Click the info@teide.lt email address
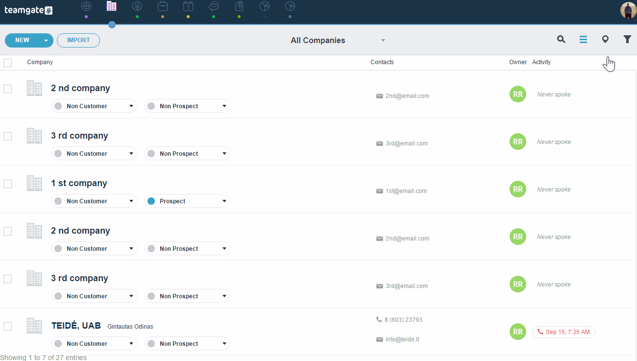Viewport: 637px width, 361px height. pyautogui.click(x=402, y=339)
